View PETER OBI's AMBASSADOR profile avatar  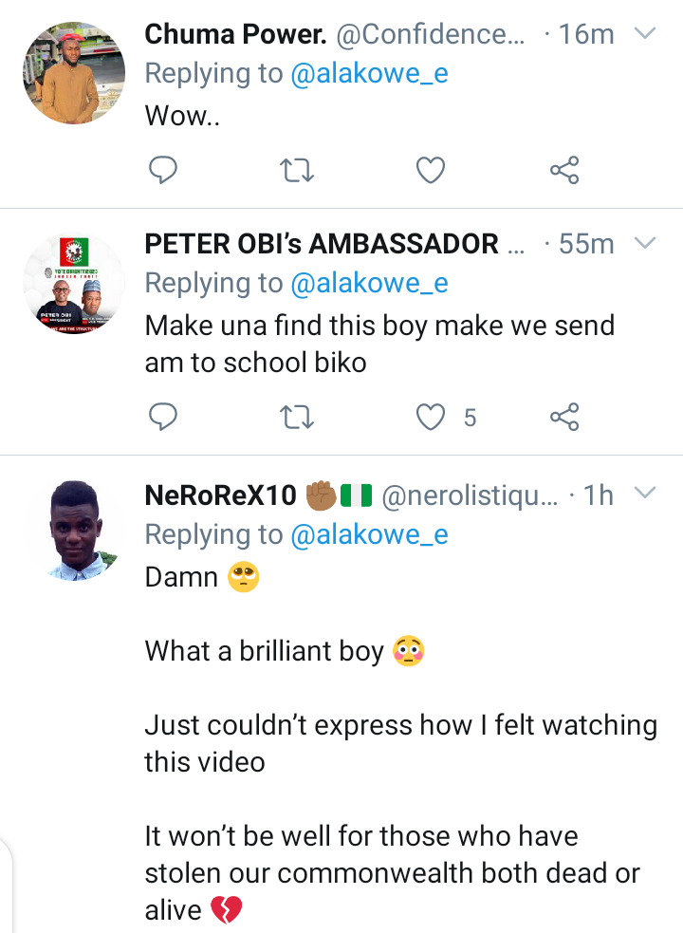[73, 282]
